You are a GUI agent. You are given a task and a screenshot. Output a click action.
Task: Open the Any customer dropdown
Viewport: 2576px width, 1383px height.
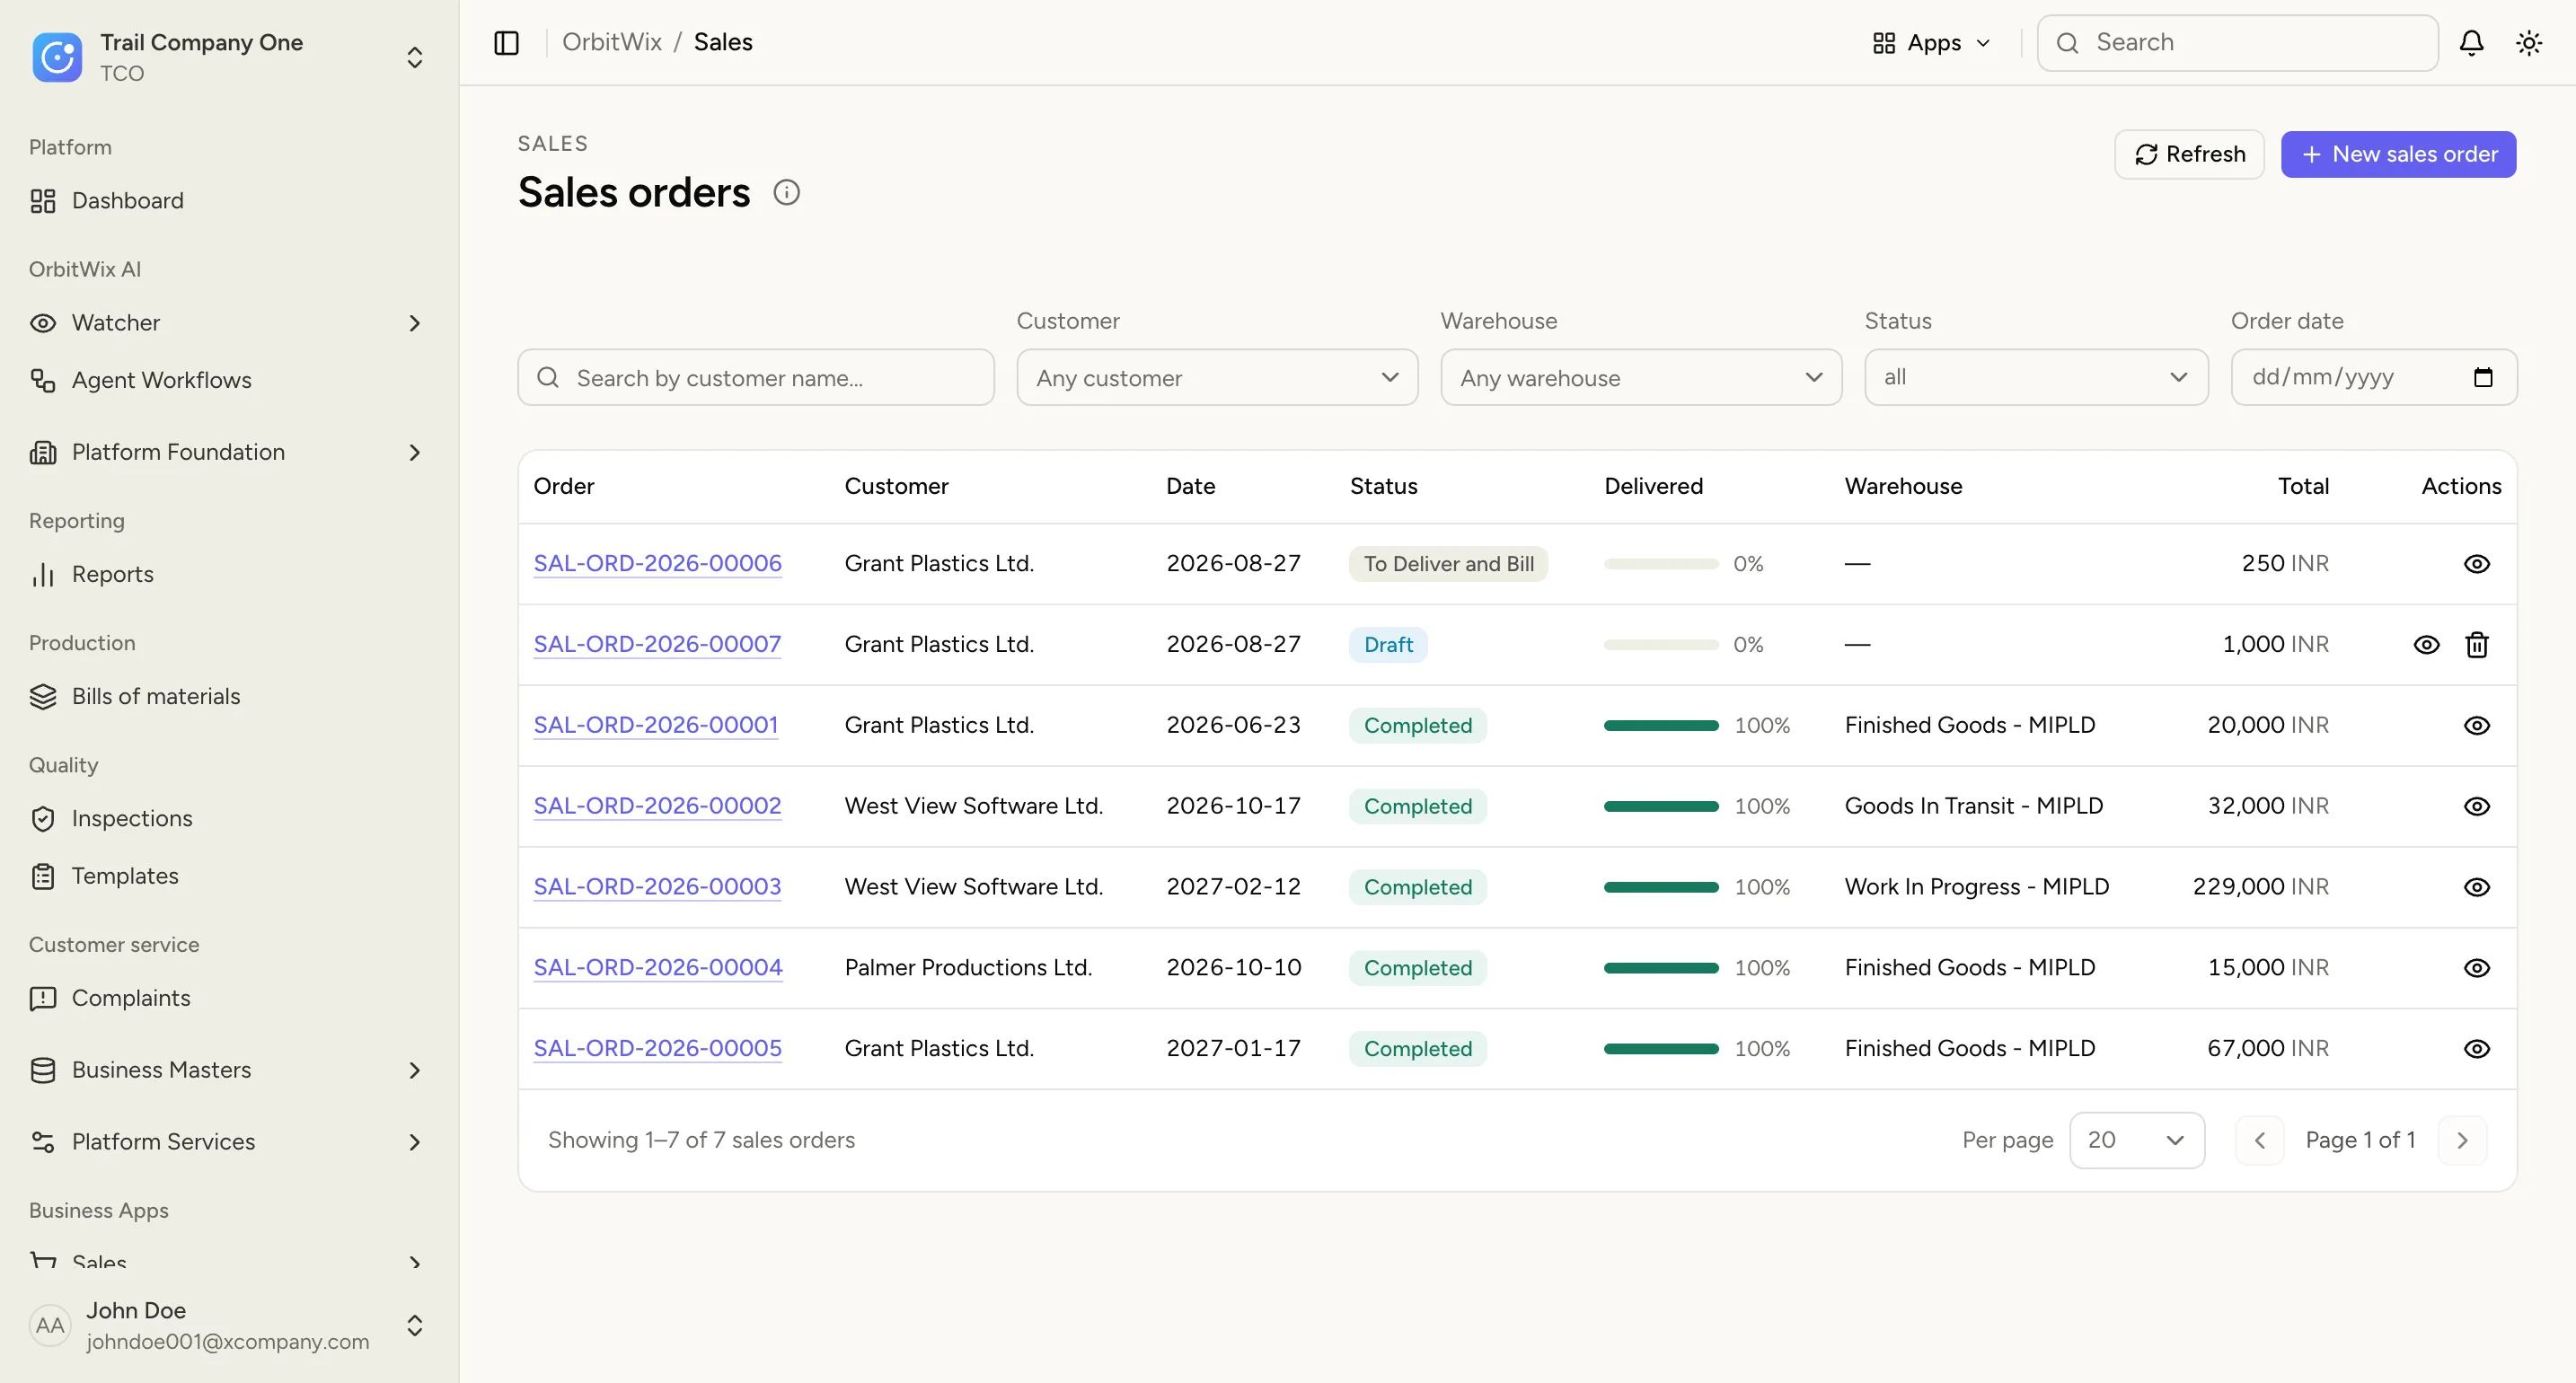(1217, 377)
